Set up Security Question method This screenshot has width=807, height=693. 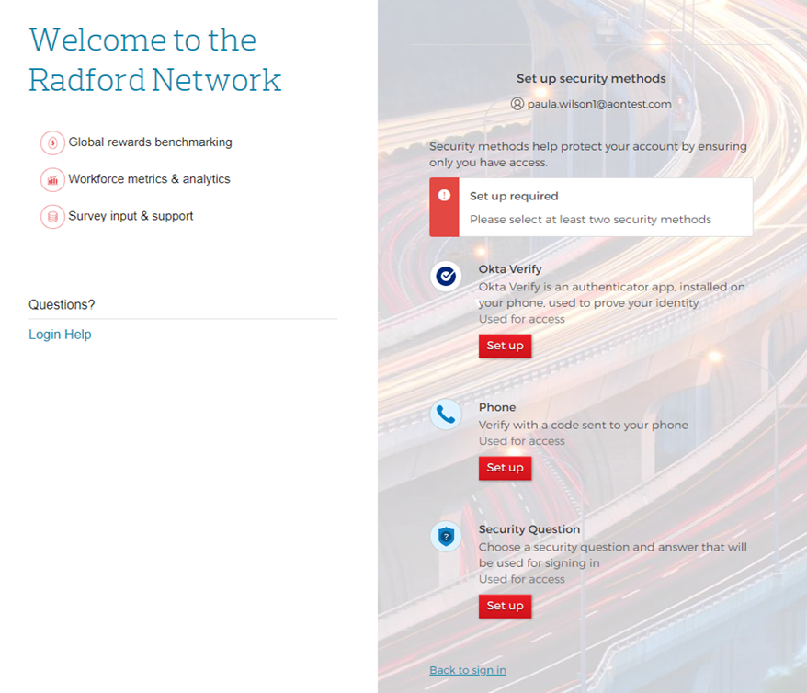(x=505, y=606)
